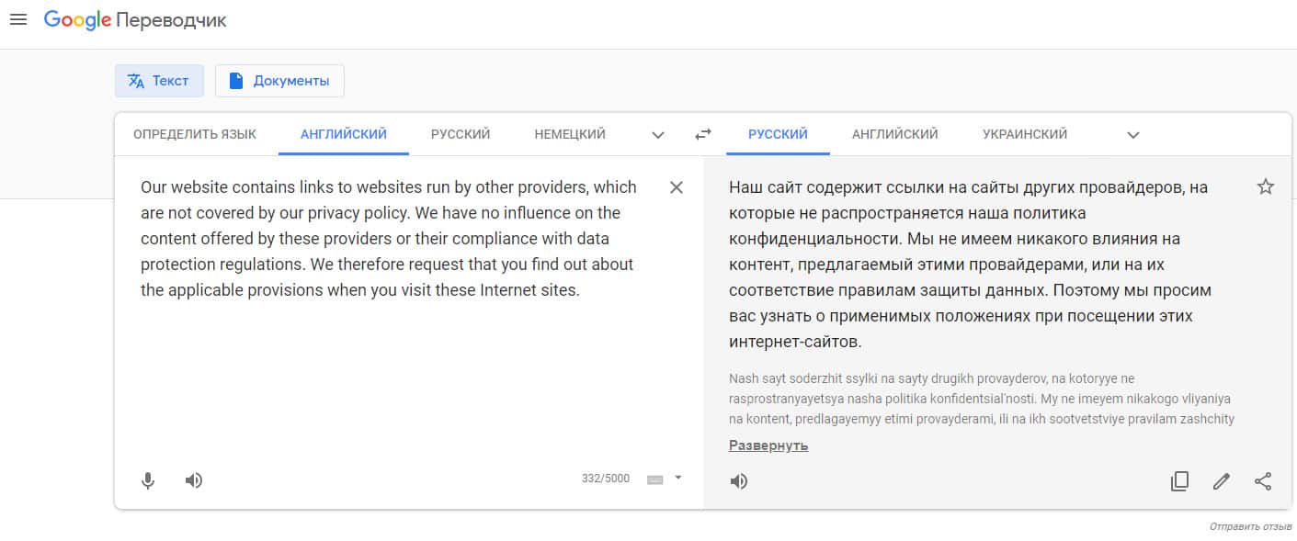Screen dimensions: 1297x541
Task: Listen to the Russian translation audio
Action: click(739, 481)
